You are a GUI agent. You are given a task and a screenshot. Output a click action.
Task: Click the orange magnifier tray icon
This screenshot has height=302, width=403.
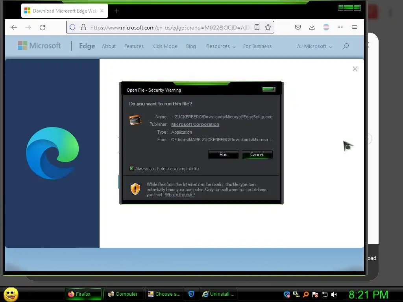pyautogui.click(x=306, y=295)
